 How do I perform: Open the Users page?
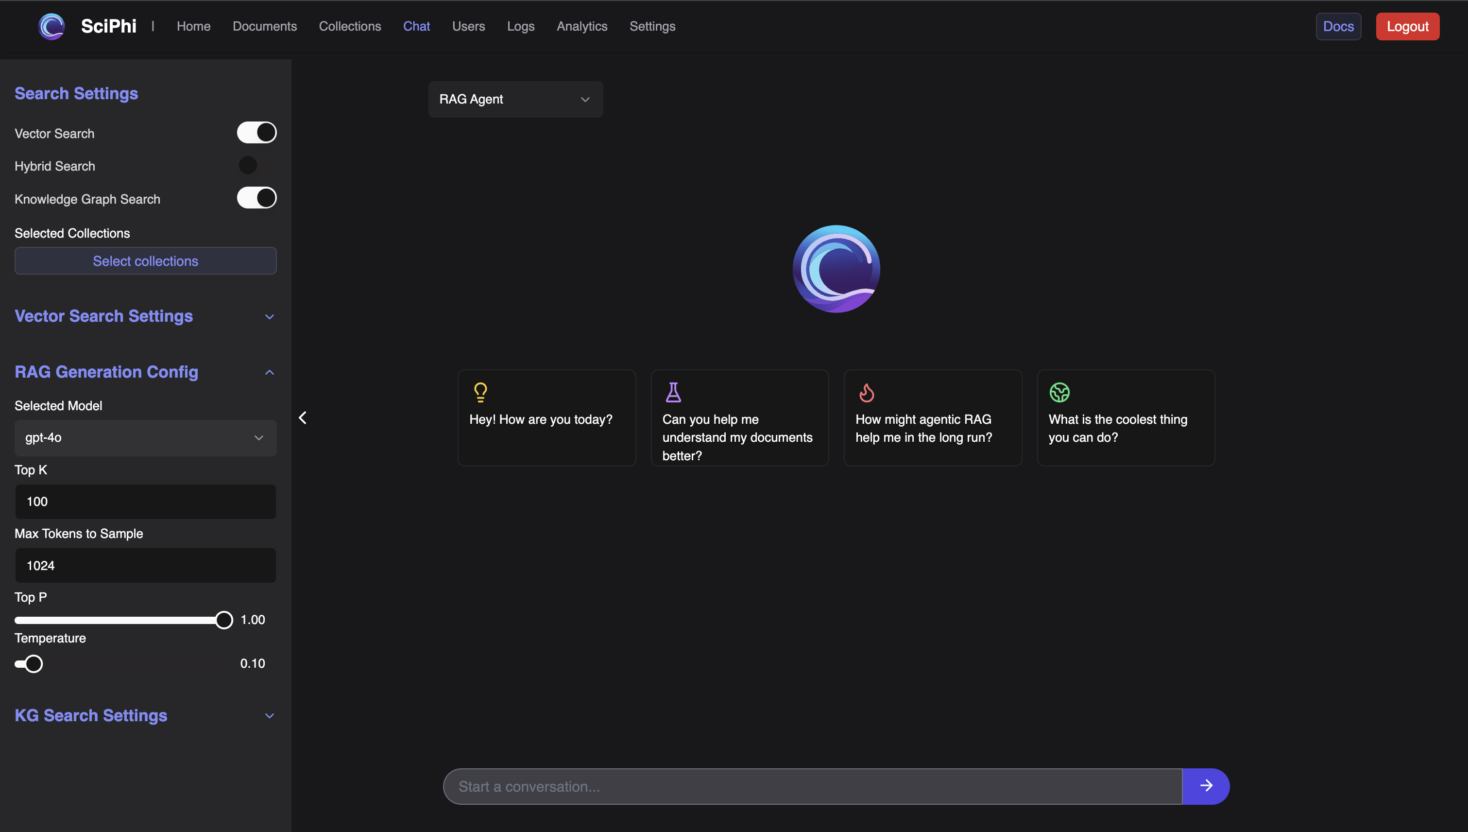tap(468, 26)
